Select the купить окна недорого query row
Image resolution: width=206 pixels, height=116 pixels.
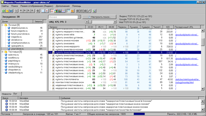(x=125, y=47)
